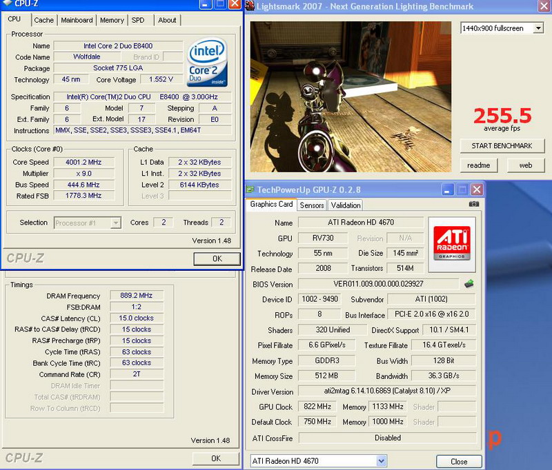This screenshot has height=470, width=552.
Task: Click the readme button
Action: [479, 165]
